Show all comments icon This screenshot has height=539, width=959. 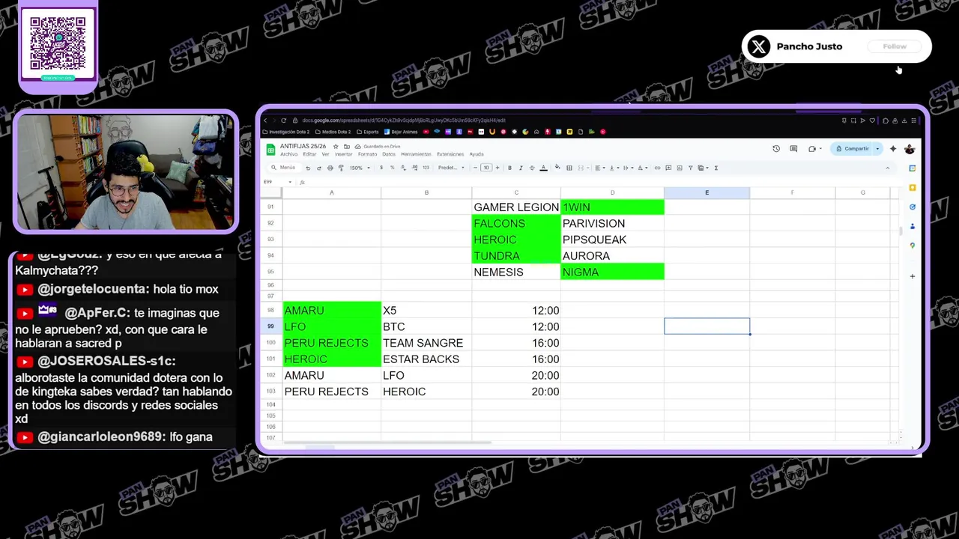pyautogui.click(x=793, y=149)
